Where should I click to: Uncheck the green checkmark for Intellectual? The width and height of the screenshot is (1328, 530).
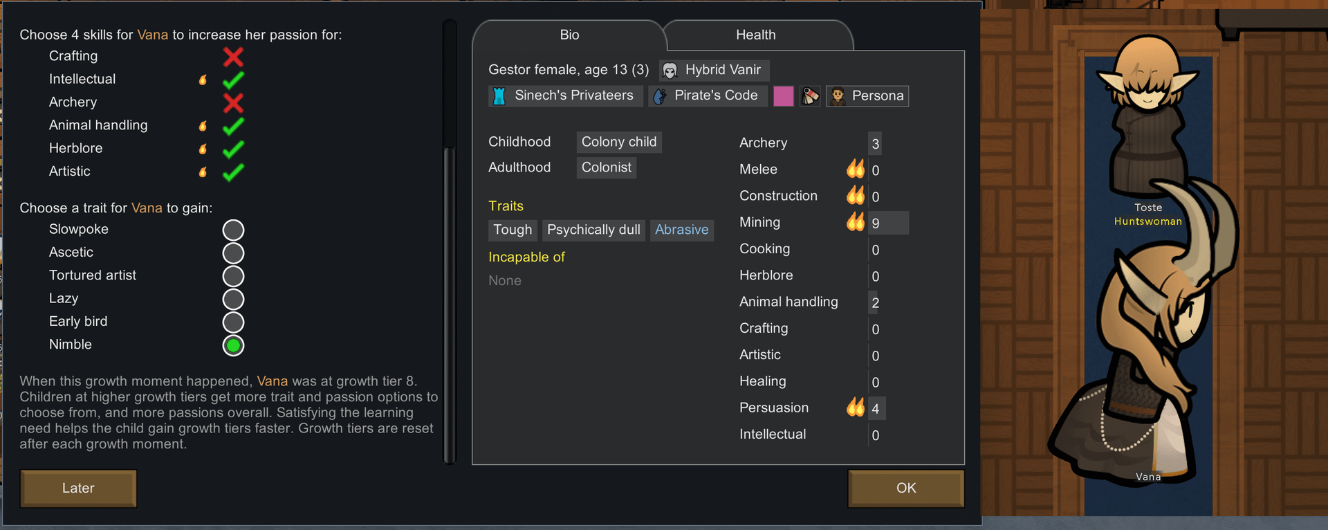[233, 80]
